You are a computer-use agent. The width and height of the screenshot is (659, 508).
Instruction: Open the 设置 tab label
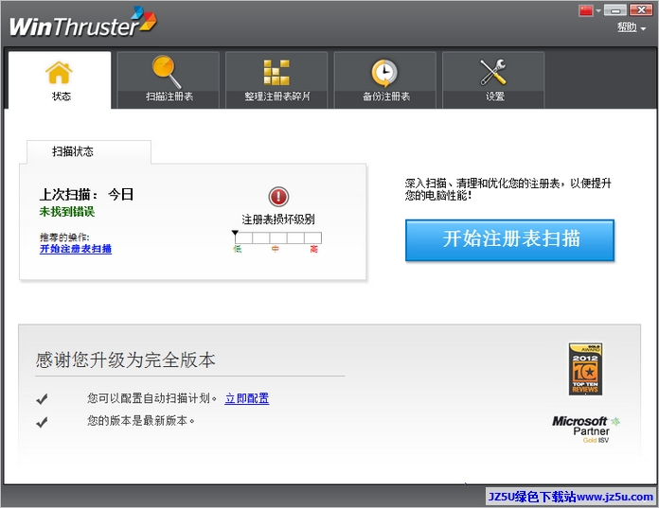point(494,96)
